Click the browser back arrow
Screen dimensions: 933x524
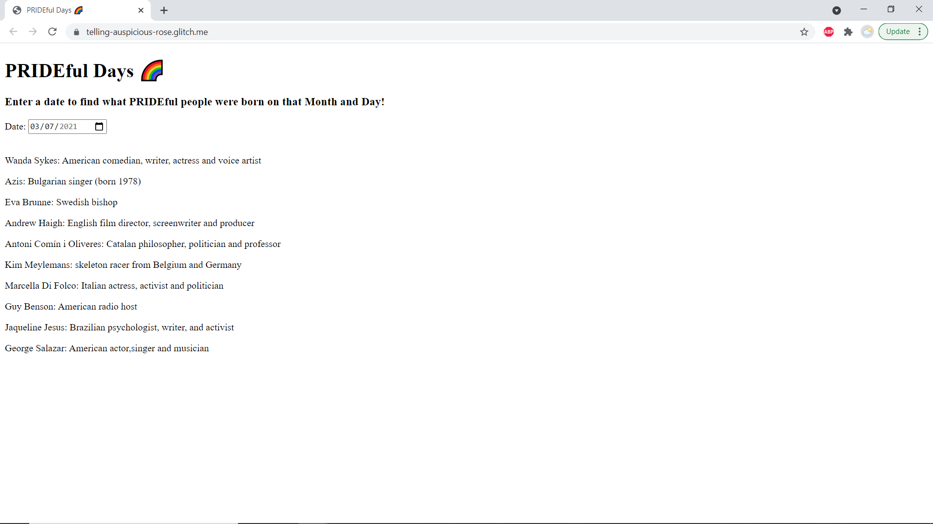(x=13, y=32)
